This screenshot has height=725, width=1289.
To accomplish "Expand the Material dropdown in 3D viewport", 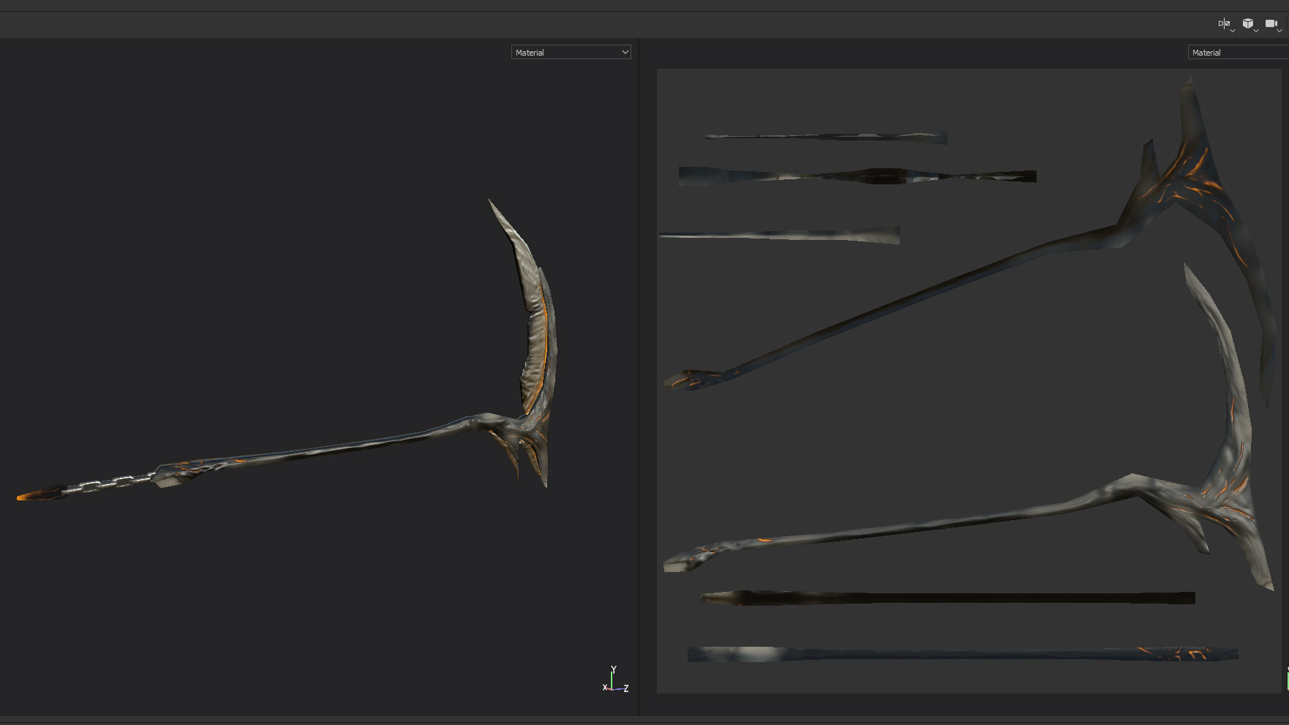I will (571, 52).
